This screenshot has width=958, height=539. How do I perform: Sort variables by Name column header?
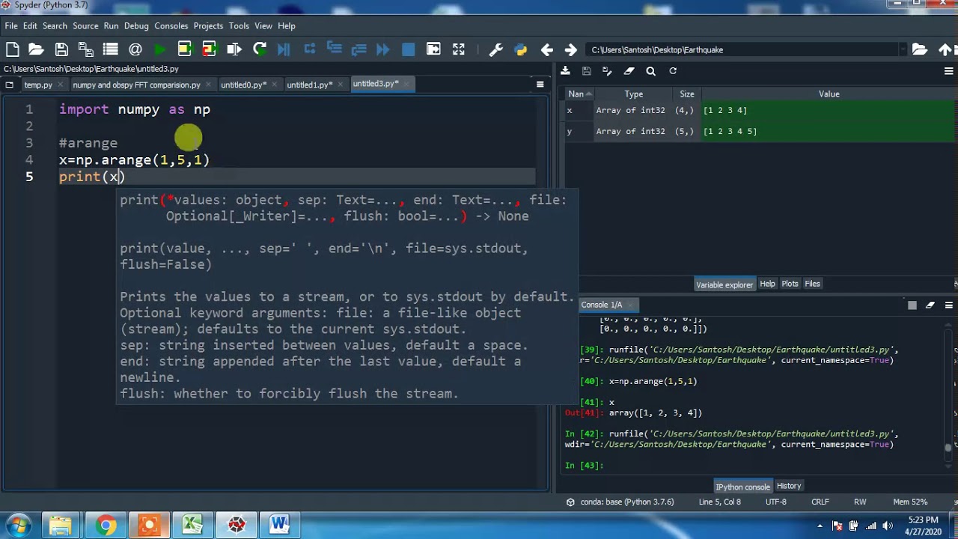coord(579,94)
